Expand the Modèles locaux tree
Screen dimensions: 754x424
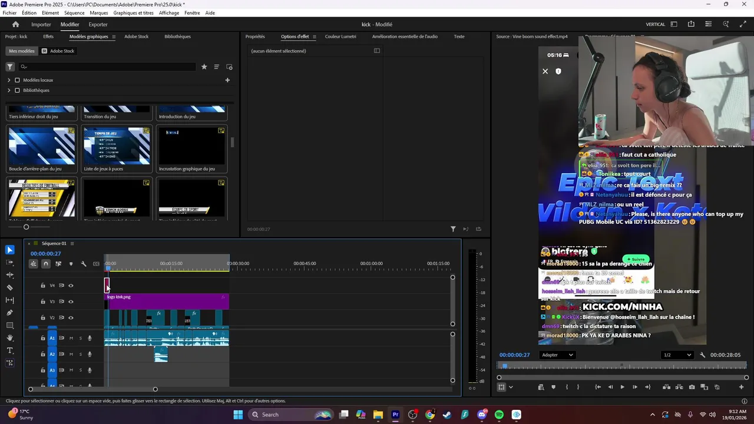click(x=9, y=80)
